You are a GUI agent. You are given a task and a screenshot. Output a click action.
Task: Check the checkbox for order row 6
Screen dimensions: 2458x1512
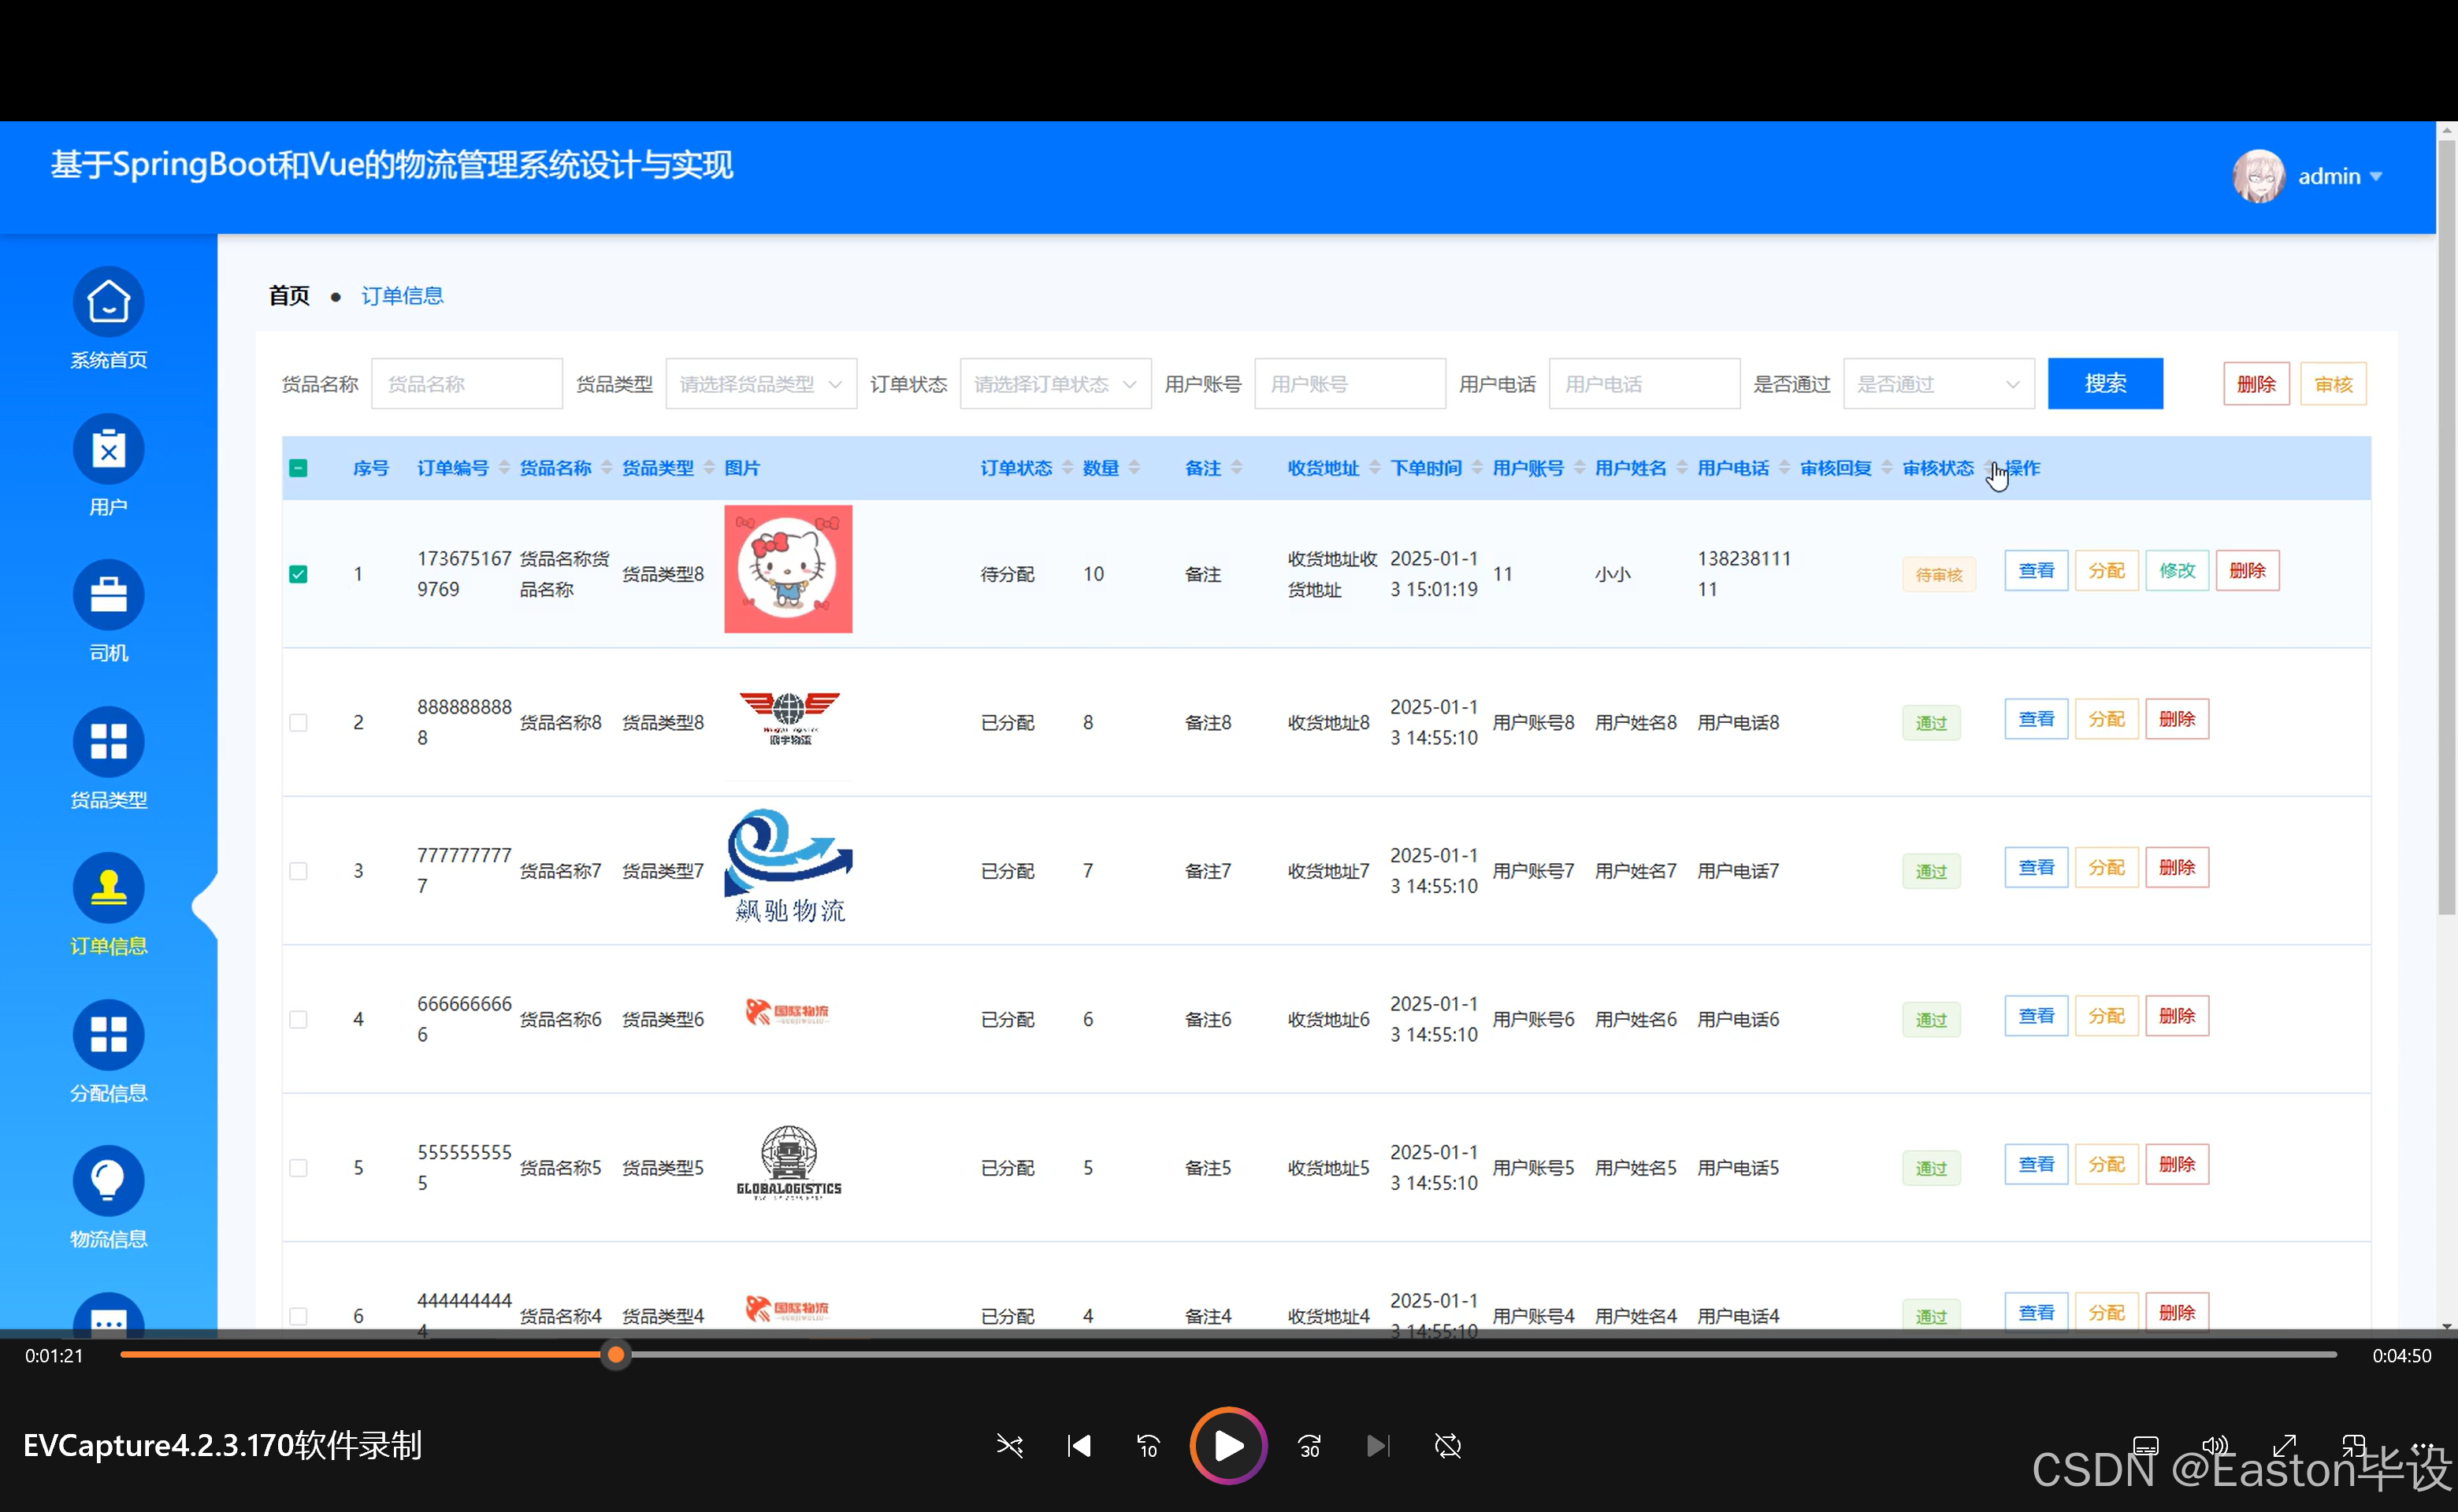coord(298,1316)
